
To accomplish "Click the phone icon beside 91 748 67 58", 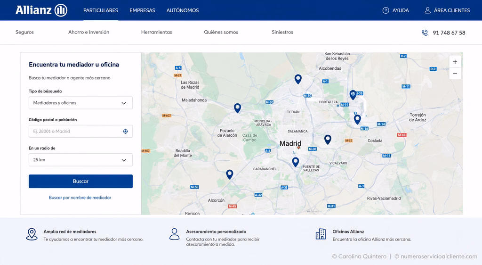I will 425,33.
